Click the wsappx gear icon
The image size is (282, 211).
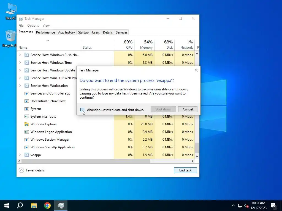(x=27, y=155)
